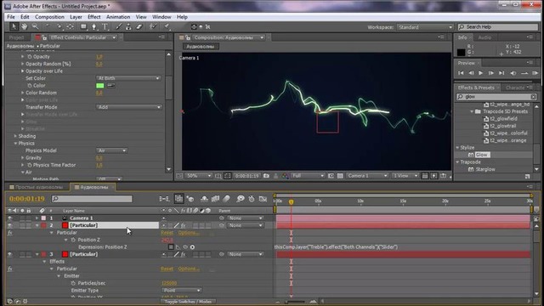Click Toggle Switches / Modes button
The width and height of the screenshot is (544, 306).
[x=188, y=302]
